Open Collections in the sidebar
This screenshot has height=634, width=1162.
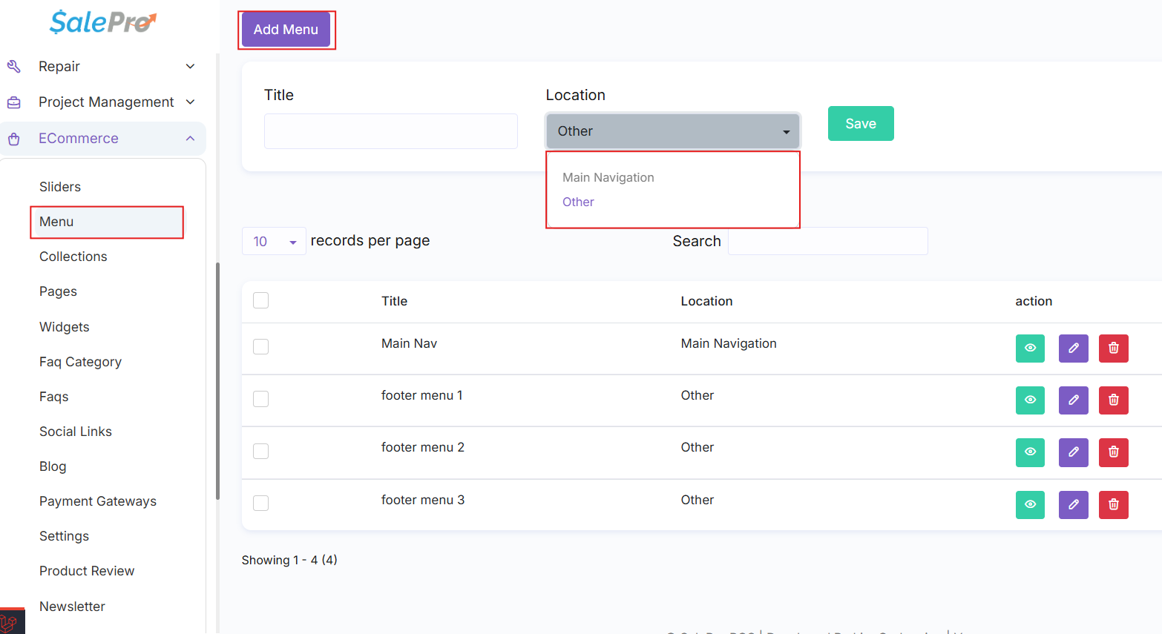tap(73, 257)
